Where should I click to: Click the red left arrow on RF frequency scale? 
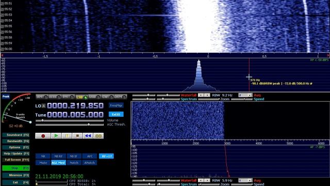2,55
